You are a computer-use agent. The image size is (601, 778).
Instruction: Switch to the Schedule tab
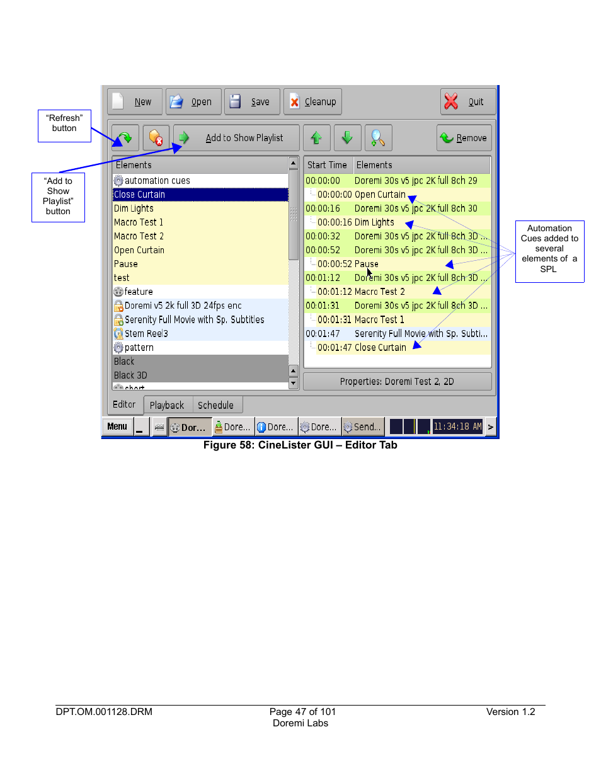[x=215, y=405]
